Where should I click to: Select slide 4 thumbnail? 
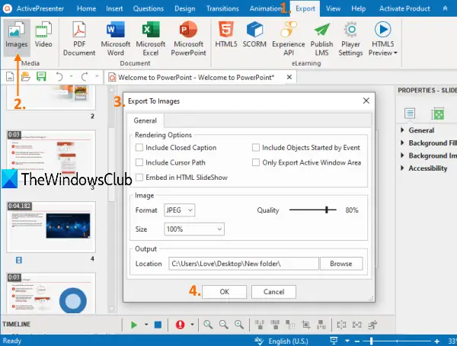point(51,227)
